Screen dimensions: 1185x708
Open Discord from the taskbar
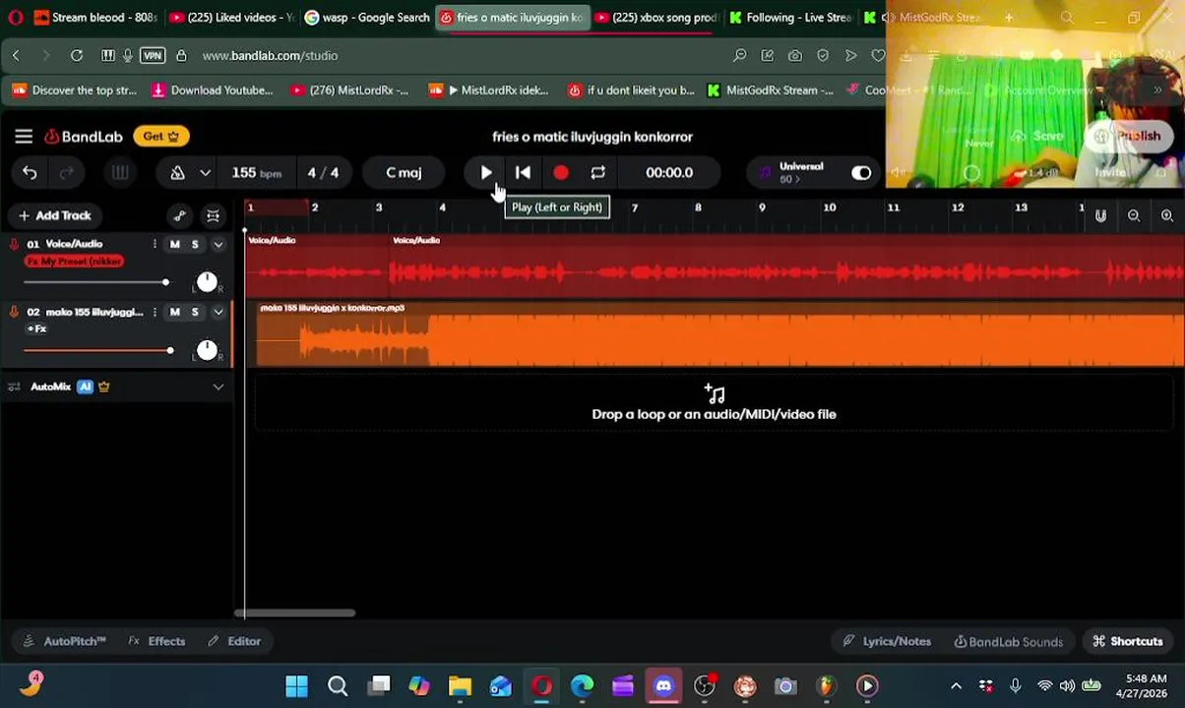(x=663, y=686)
